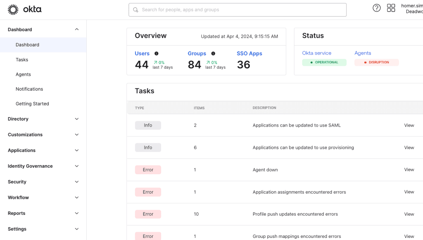
Task: Click 'Applications can be updated to use SAML'
Action: (x=297, y=125)
